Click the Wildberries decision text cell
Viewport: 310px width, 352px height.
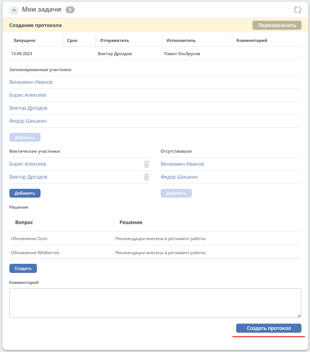click(x=160, y=253)
